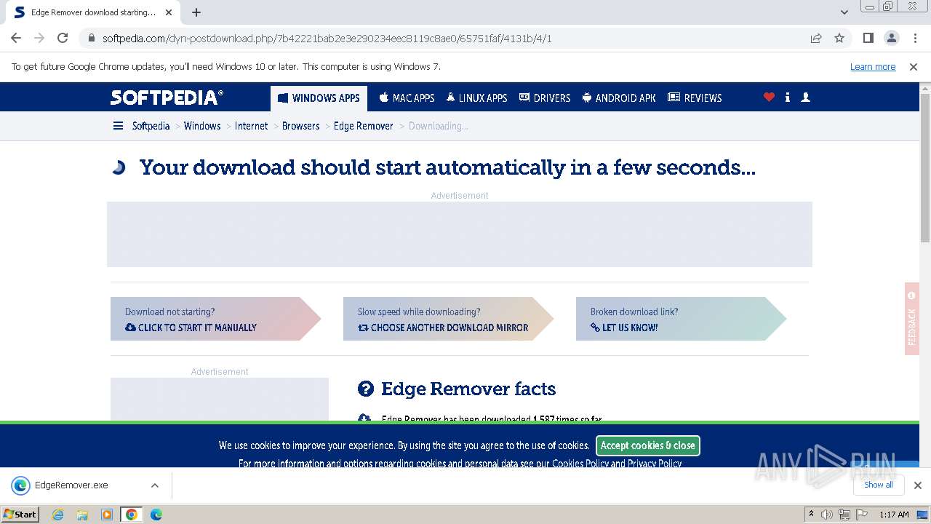Open the Feedback side tab
The height and width of the screenshot is (524, 931).
(912, 319)
